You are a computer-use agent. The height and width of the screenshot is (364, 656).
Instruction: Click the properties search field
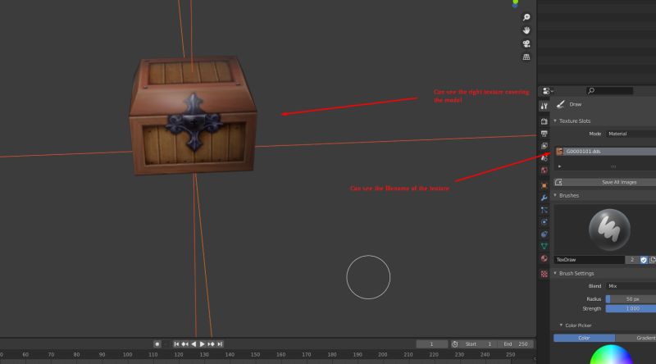point(609,91)
